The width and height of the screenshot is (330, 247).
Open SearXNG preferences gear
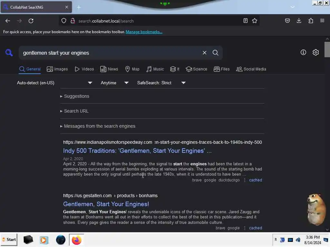click(x=315, y=52)
